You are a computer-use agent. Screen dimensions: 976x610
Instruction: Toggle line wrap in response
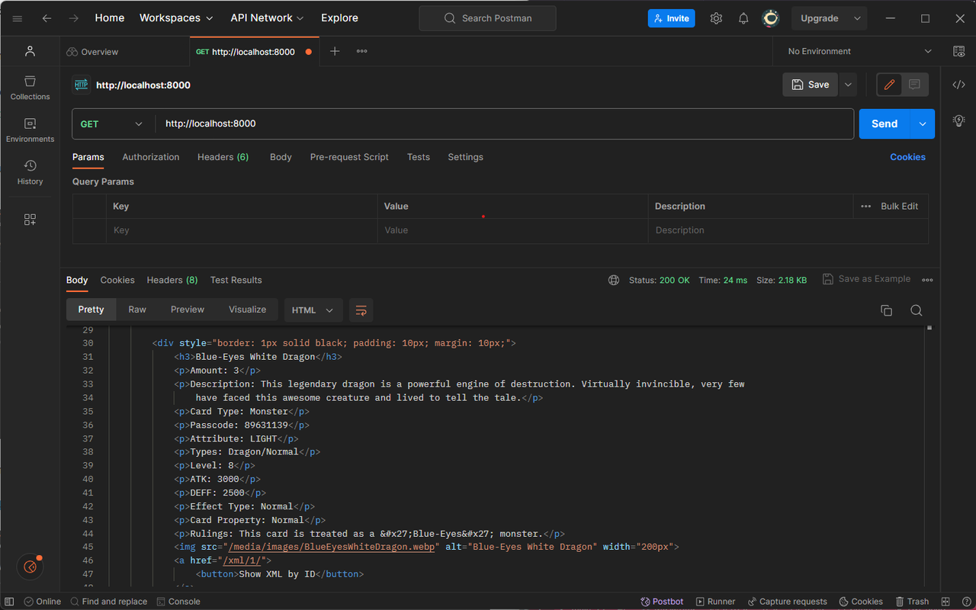[x=361, y=310]
